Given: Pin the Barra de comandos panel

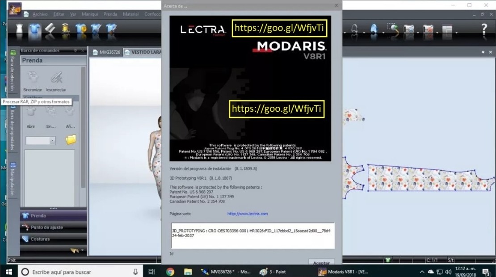Looking at the screenshot, I should pyautogui.click(x=75, y=50).
